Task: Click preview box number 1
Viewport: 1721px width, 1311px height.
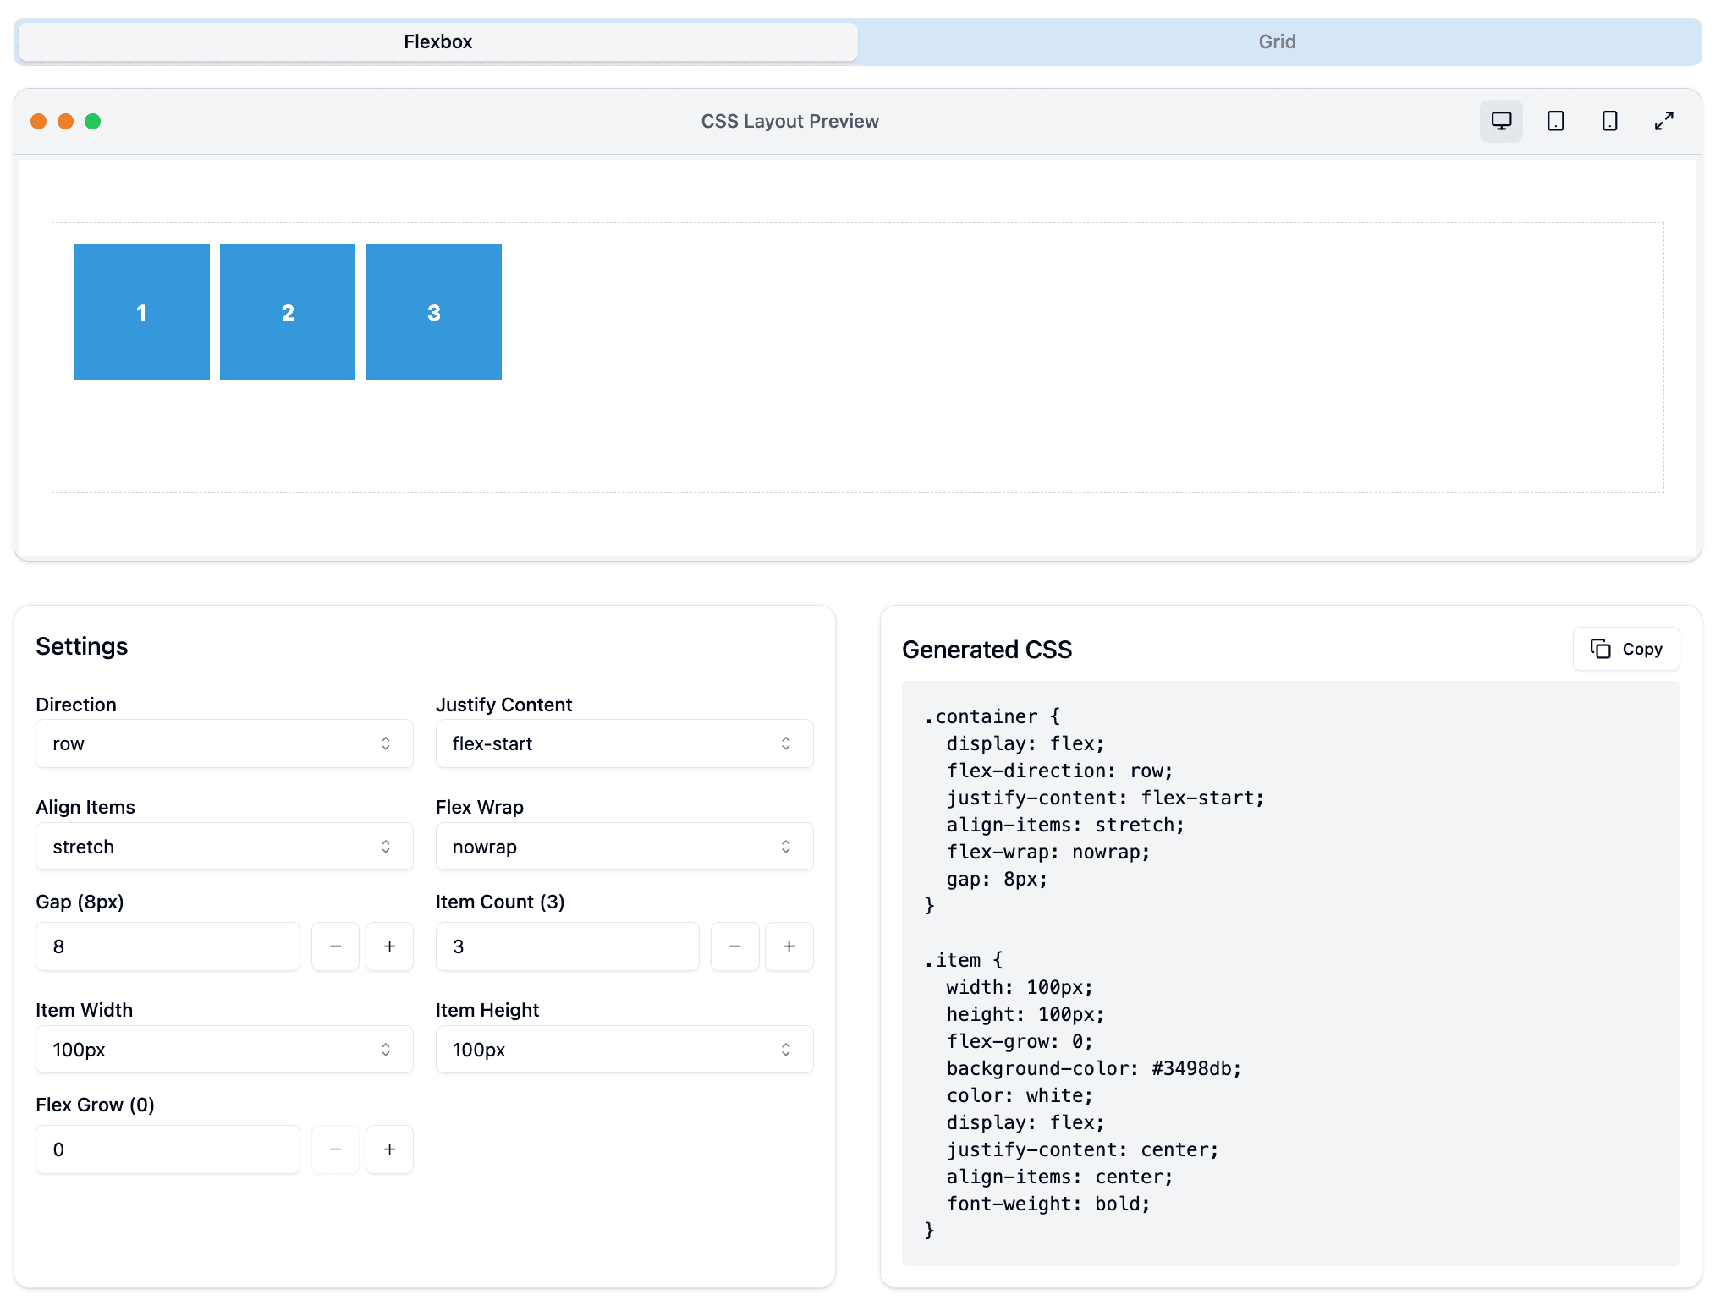Action: tap(142, 312)
